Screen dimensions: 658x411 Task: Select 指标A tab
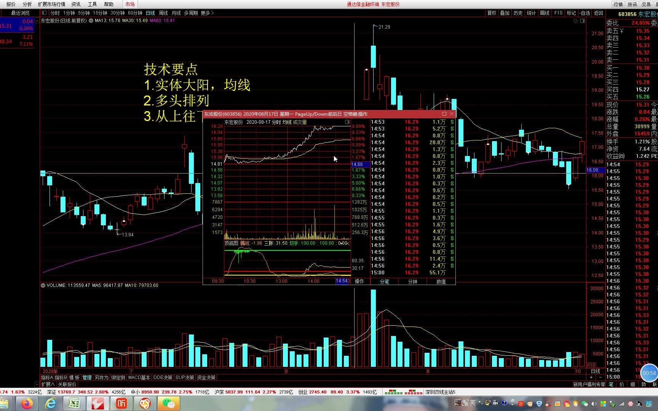47,378
